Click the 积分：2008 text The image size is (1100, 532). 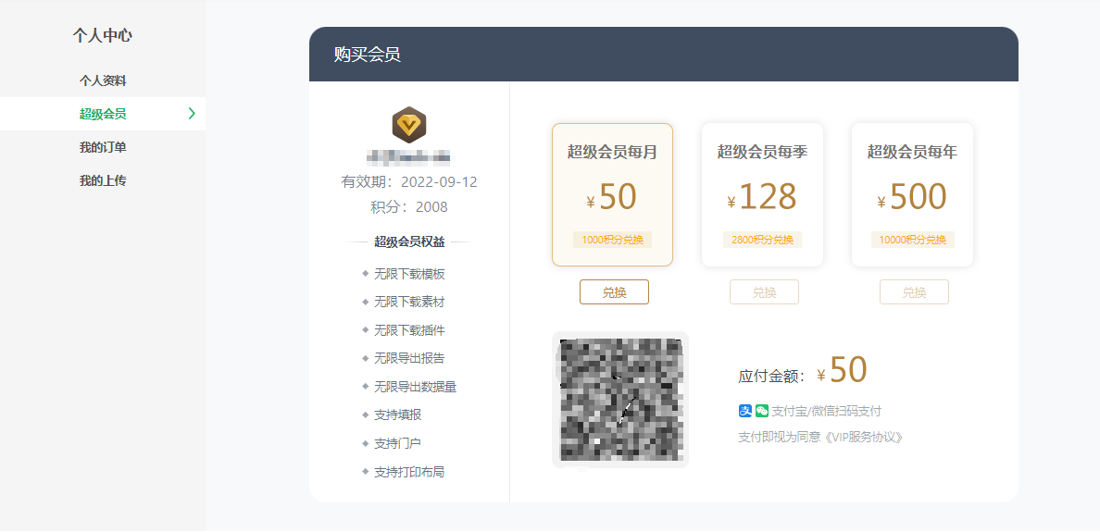(409, 206)
